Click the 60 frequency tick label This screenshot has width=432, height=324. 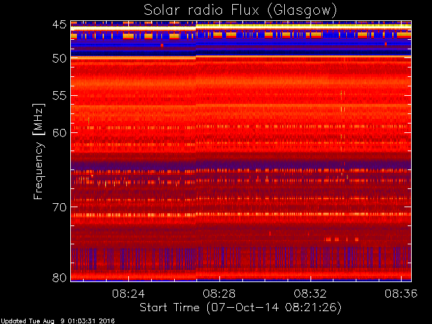(x=59, y=133)
